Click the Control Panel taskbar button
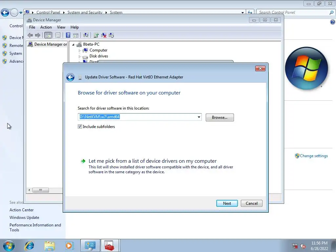This screenshot has width=336, height=252. click(x=90, y=245)
